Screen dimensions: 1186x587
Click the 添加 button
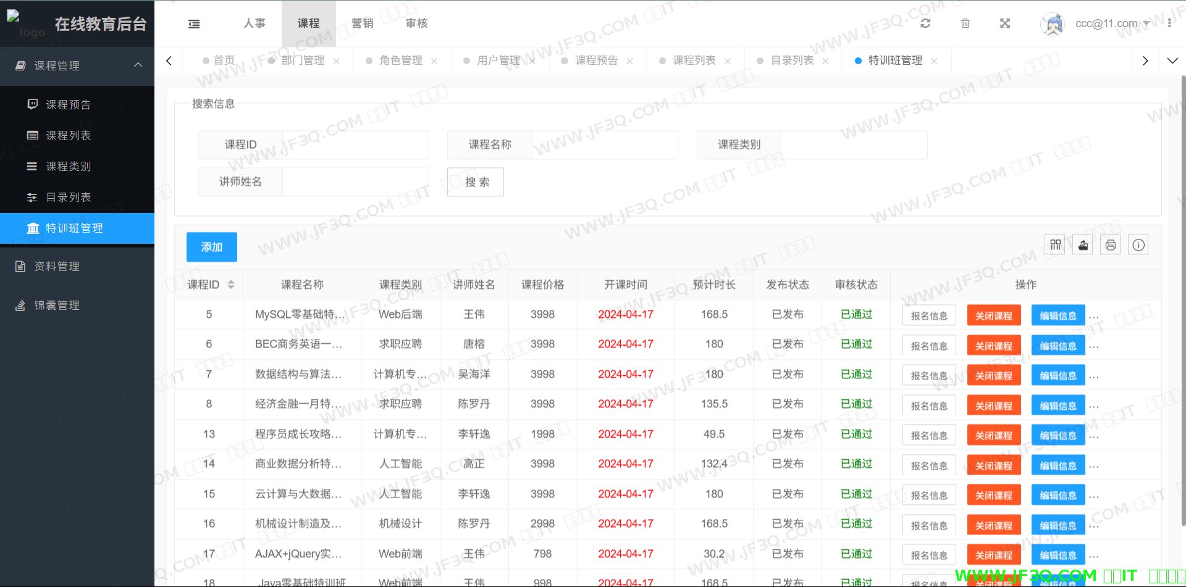(211, 247)
